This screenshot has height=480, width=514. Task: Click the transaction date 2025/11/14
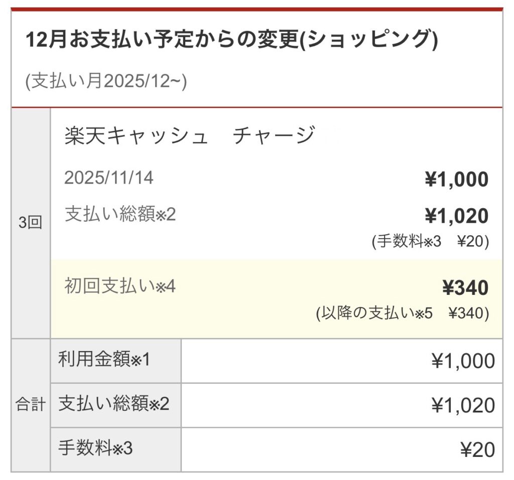(109, 178)
